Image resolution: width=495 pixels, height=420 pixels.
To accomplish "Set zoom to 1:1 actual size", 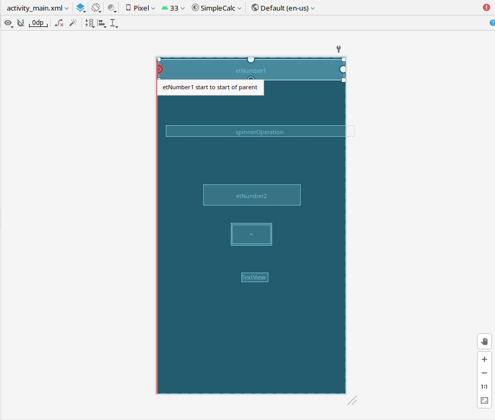I will [x=484, y=386].
